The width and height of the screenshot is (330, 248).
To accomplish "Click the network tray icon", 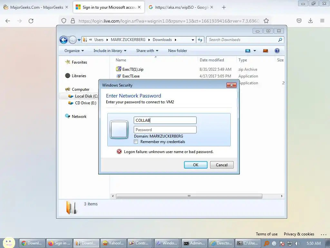I will click(x=290, y=243).
